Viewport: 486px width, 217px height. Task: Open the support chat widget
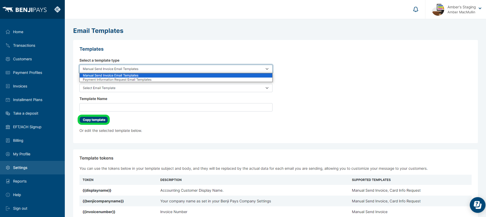[x=477, y=205]
